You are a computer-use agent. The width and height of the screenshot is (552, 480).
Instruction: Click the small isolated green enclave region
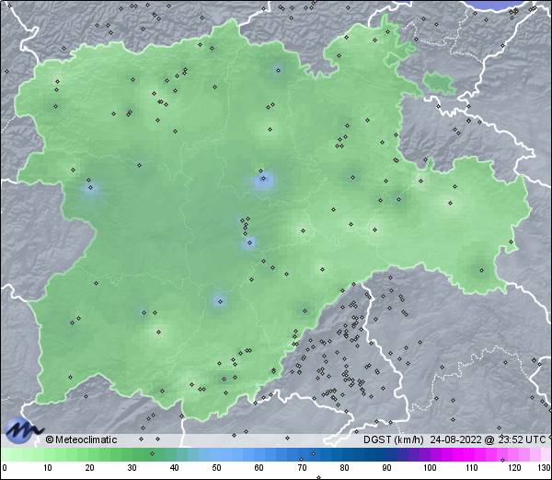pos(440,83)
